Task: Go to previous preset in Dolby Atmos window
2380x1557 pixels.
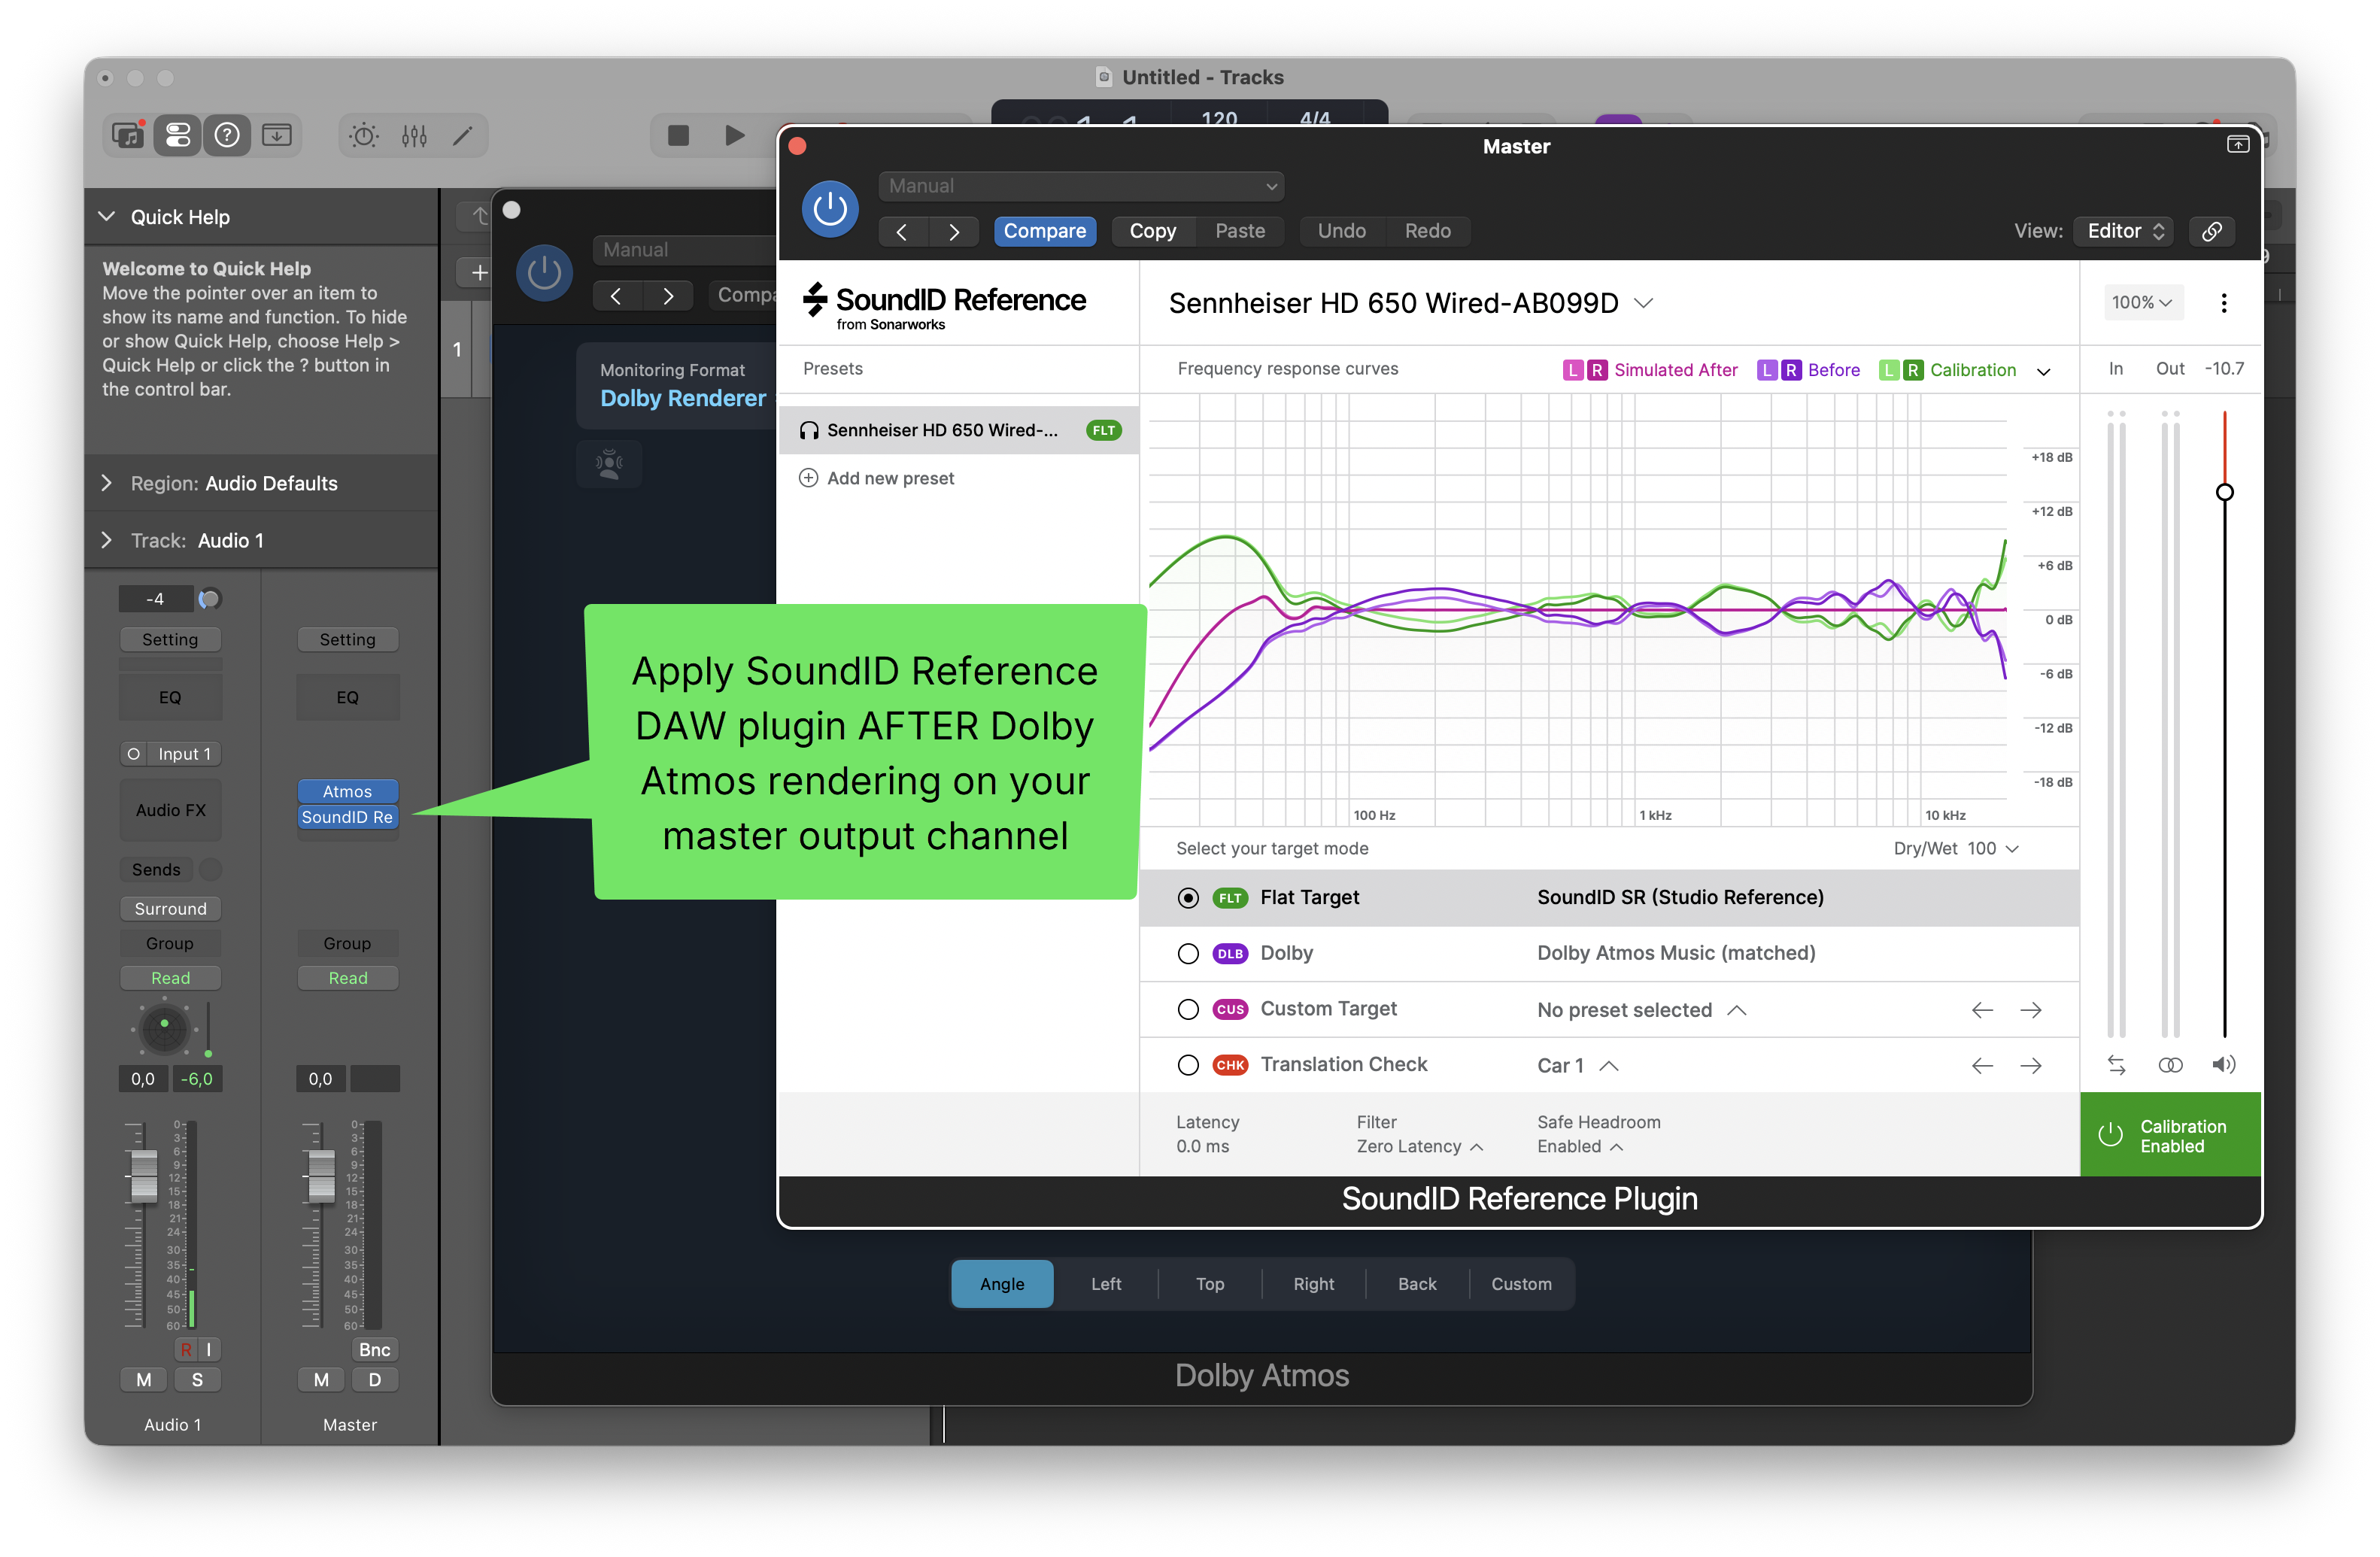Action: (x=616, y=296)
